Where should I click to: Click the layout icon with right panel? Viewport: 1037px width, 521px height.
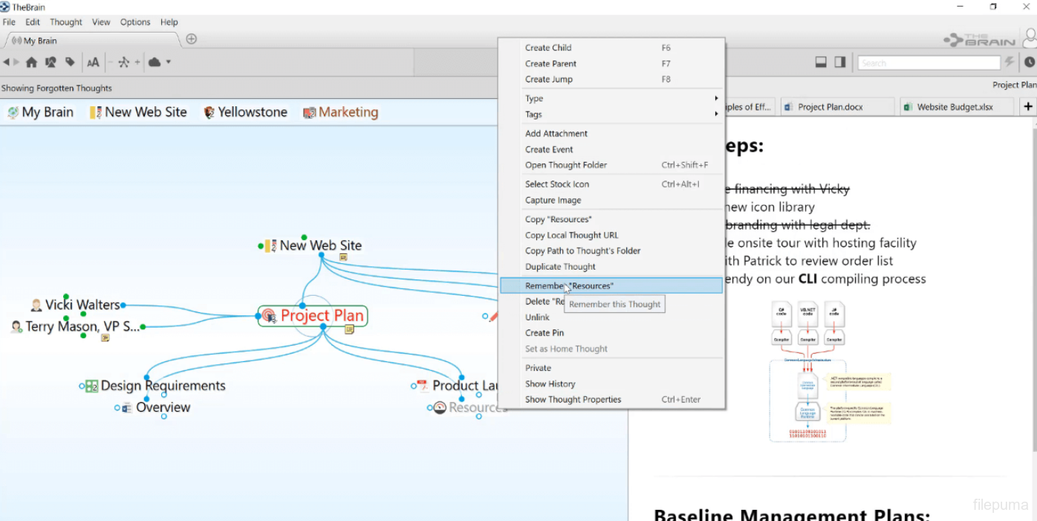[840, 62]
